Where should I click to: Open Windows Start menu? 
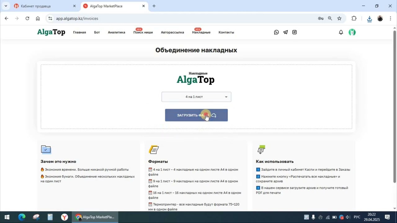coord(7,217)
